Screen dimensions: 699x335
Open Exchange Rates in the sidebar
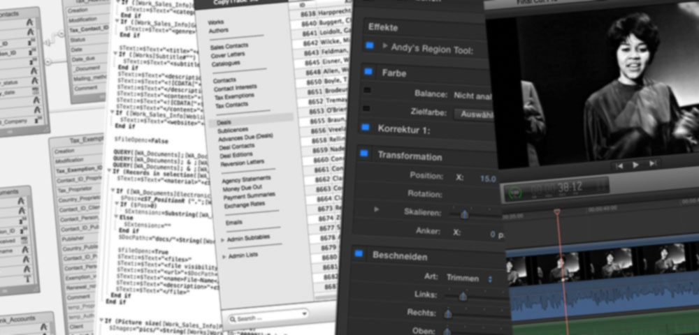(x=245, y=205)
